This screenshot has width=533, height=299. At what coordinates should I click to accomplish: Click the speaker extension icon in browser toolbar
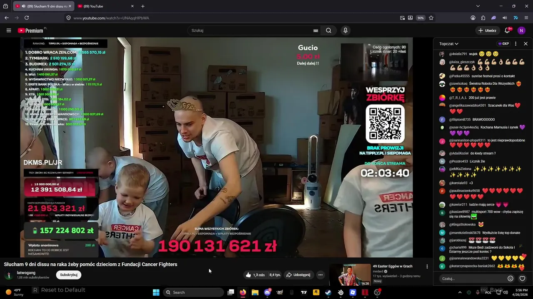click(505, 18)
